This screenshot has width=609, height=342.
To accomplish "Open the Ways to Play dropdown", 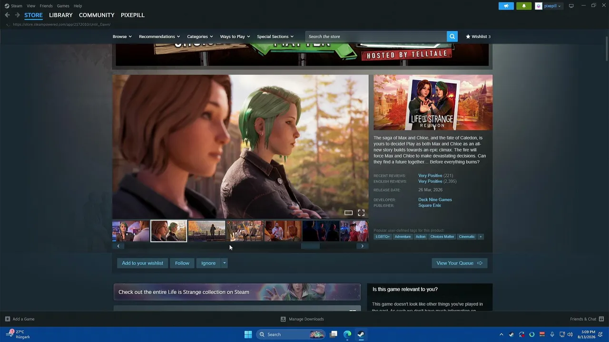I will pos(235,37).
